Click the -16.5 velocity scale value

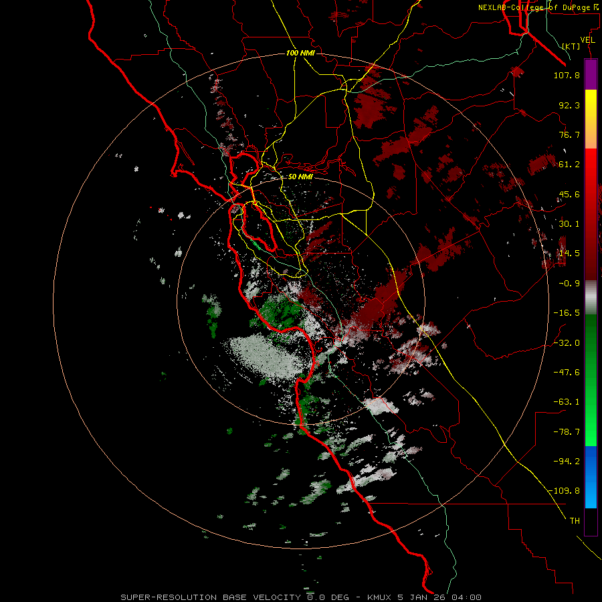pos(567,313)
